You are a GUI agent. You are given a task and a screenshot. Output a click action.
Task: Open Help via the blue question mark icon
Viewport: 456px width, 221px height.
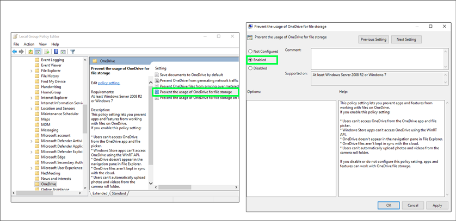(x=56, y=52)
